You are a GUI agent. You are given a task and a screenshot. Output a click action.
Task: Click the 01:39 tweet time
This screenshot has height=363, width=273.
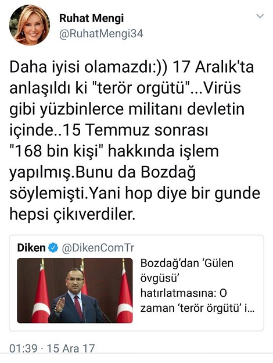23,348
